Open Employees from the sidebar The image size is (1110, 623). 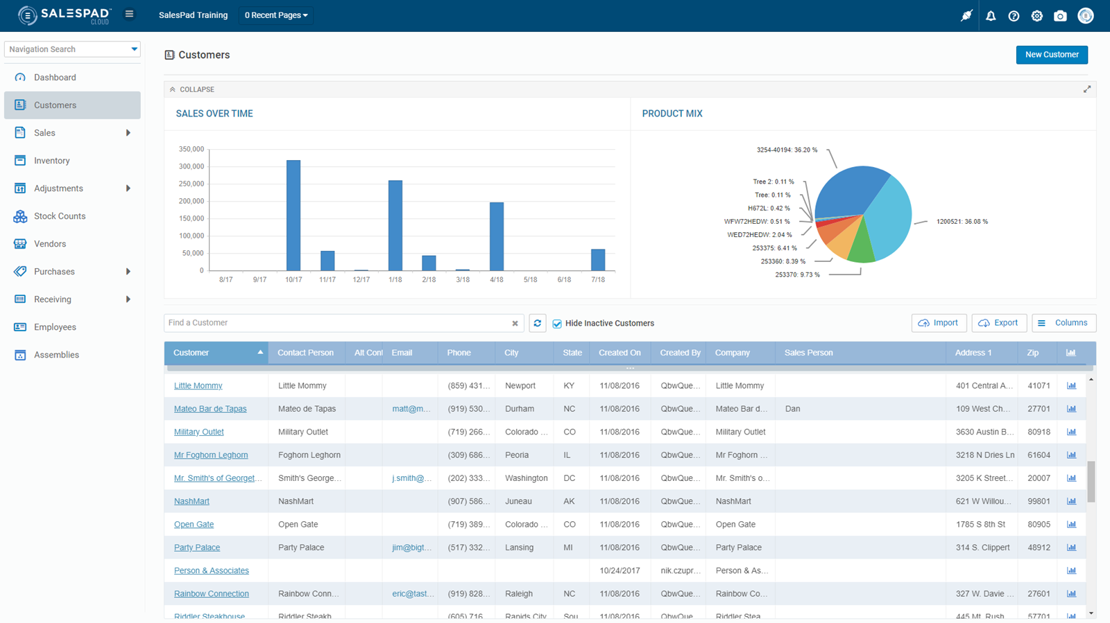pos(55,327)
